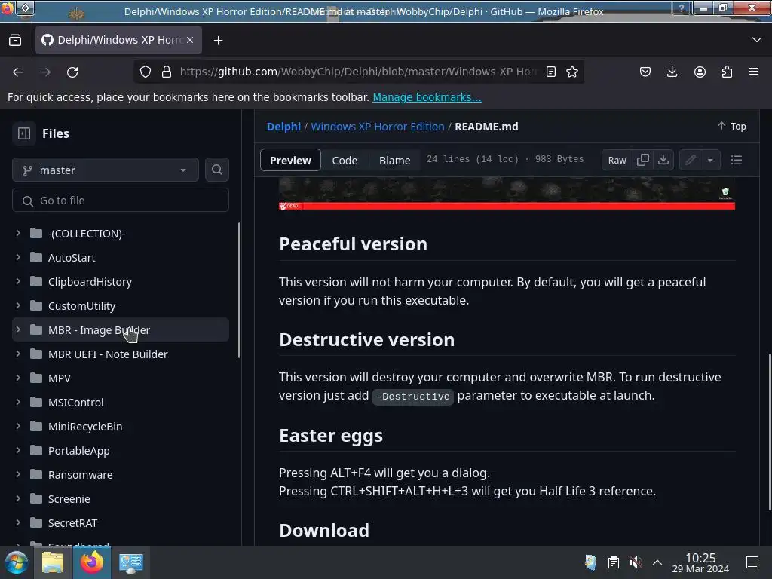Open Delphi repository breadcrumb link
This screenshot has width=772, height=579.
(x=283, y=127)
